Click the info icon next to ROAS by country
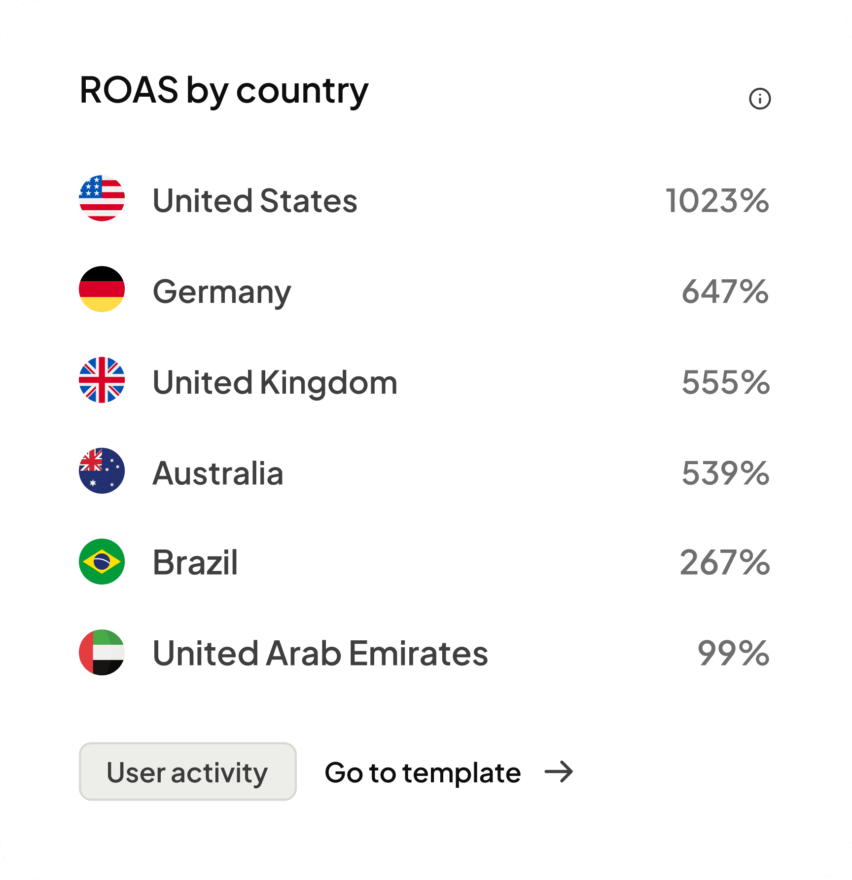This screenshot has width=852, height=880. [x=759, y=99]
